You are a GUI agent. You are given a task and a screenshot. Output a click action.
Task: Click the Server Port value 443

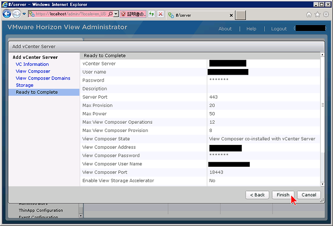(213, 97)
